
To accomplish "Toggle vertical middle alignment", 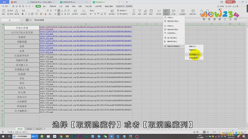I will [59, 11].
